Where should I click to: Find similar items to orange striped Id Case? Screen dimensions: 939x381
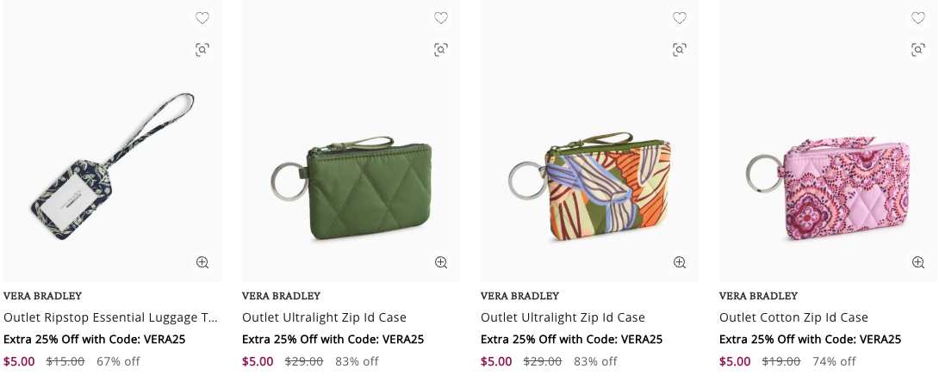[x=679, y=50]
